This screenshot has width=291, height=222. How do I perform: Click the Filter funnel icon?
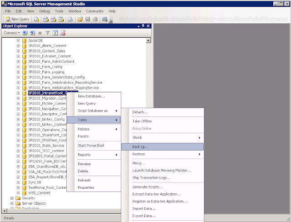tap(47, 33)
